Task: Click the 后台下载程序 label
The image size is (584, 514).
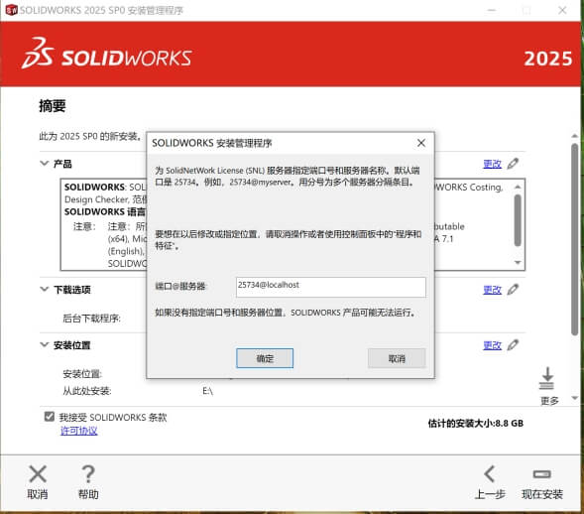Action: (x=91, y=319)
